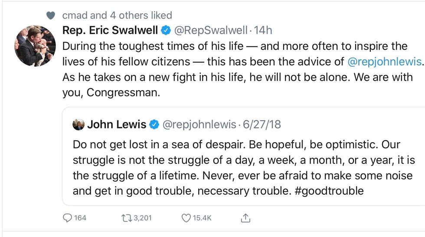
Task: Click the reply speech bubble icon
Action: click(68, 218)
